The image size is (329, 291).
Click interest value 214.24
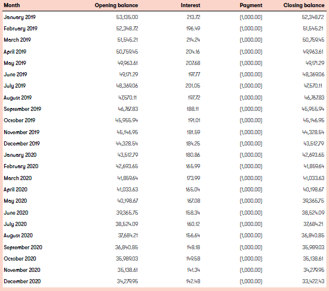[x=193, y=40]
